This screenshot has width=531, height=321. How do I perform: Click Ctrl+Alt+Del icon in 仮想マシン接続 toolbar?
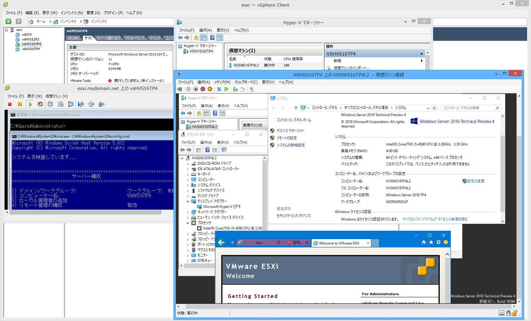point(179,89)
